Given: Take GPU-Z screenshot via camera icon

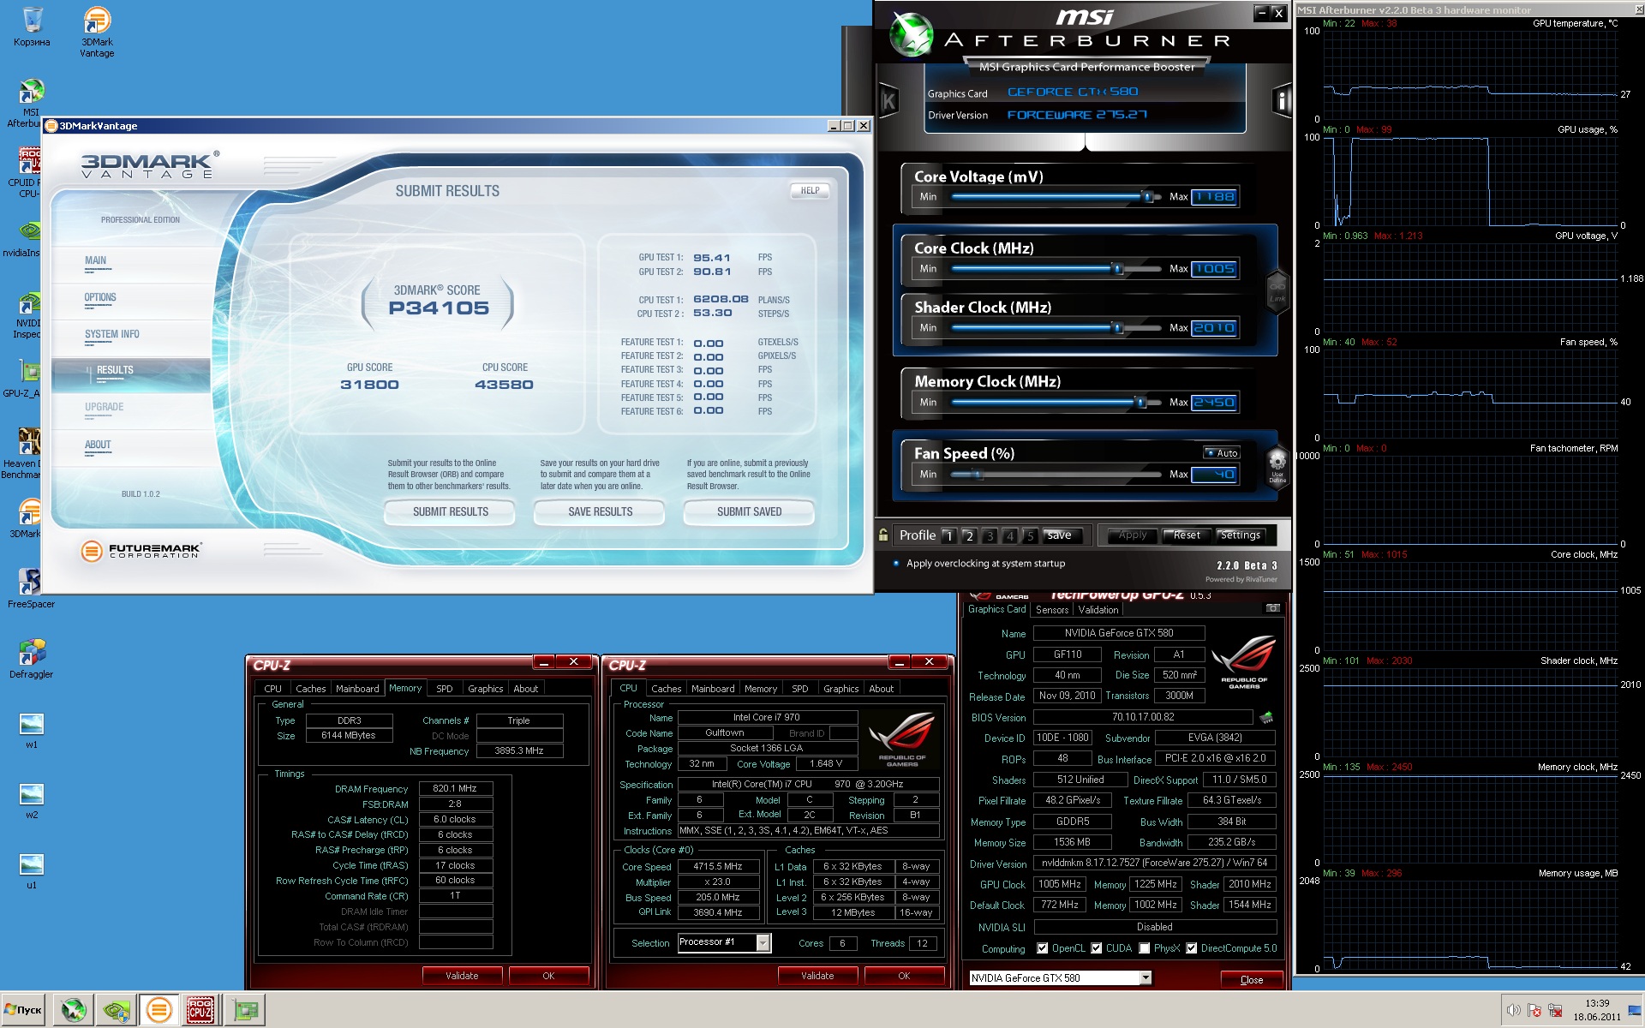Looking at the screenshot, I should pos(1273,608).
